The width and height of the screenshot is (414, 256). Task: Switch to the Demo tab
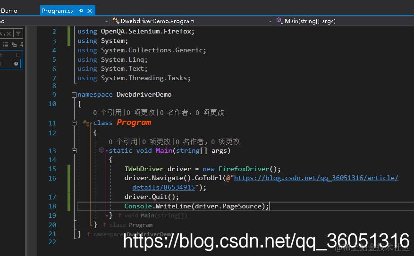click(x=8, y=11)
